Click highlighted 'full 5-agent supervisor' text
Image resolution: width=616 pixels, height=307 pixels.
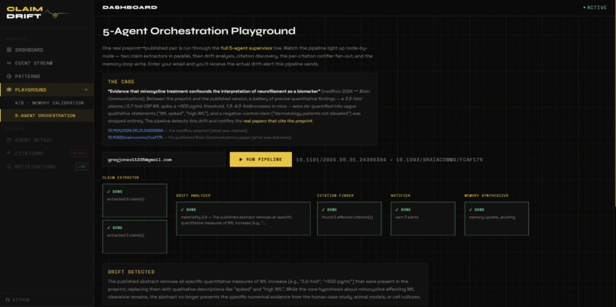(x=247, y=48)
